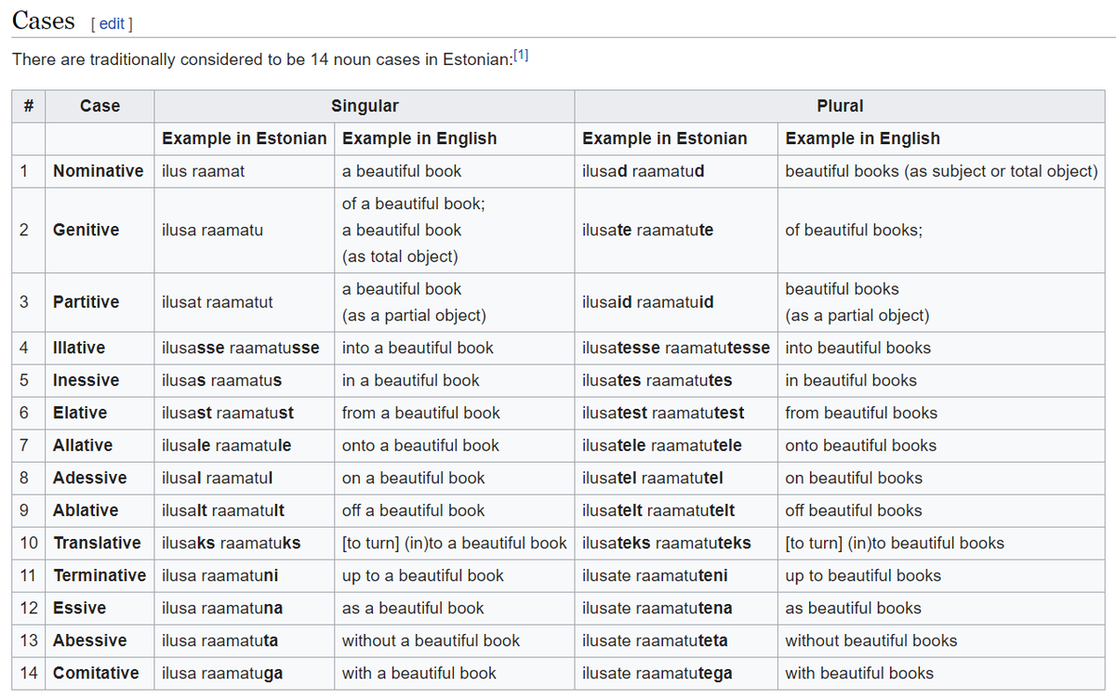
Task: Click the Cases section heading
Action: [44, 20]
